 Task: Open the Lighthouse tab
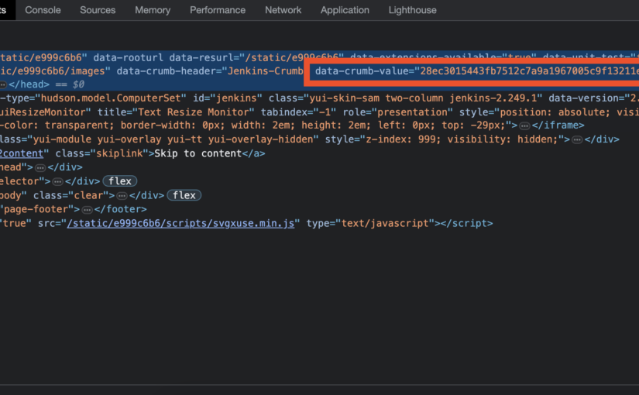(x=412, y=10)
